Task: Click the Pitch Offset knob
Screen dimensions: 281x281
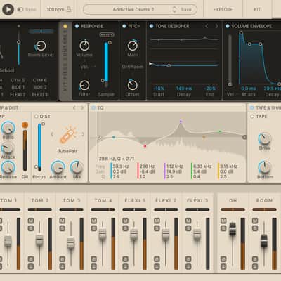Action: [x=133, y=85]
